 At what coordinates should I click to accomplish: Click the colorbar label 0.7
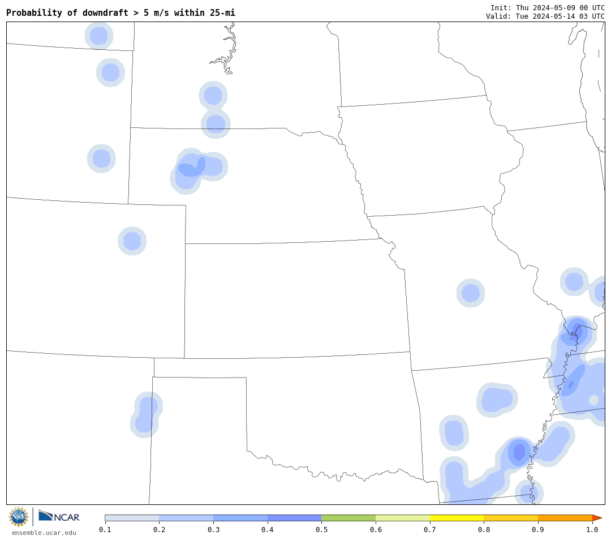pyautogui.click(x=430, y=529)
